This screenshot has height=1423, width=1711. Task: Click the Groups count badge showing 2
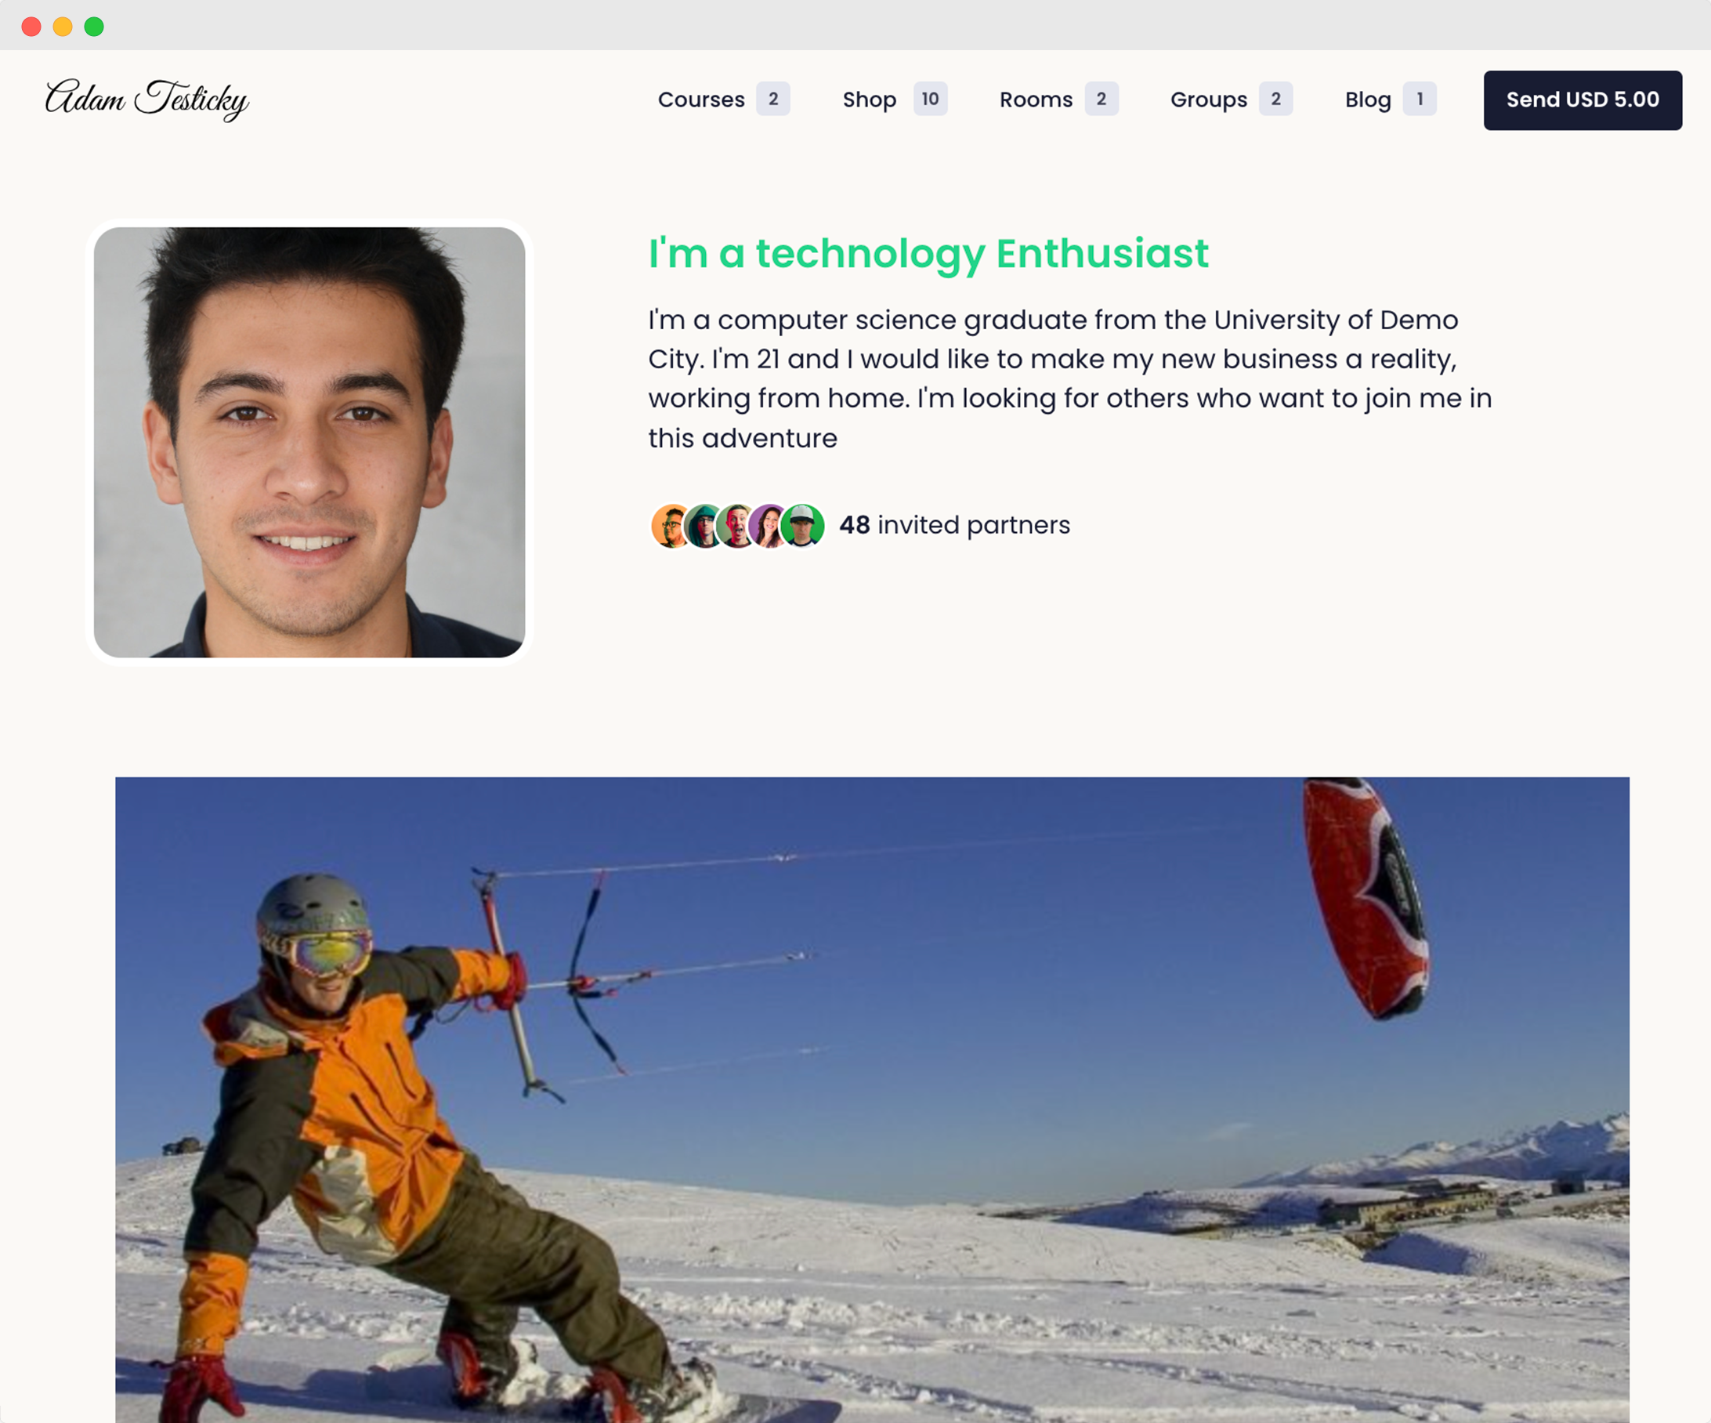1275,99
